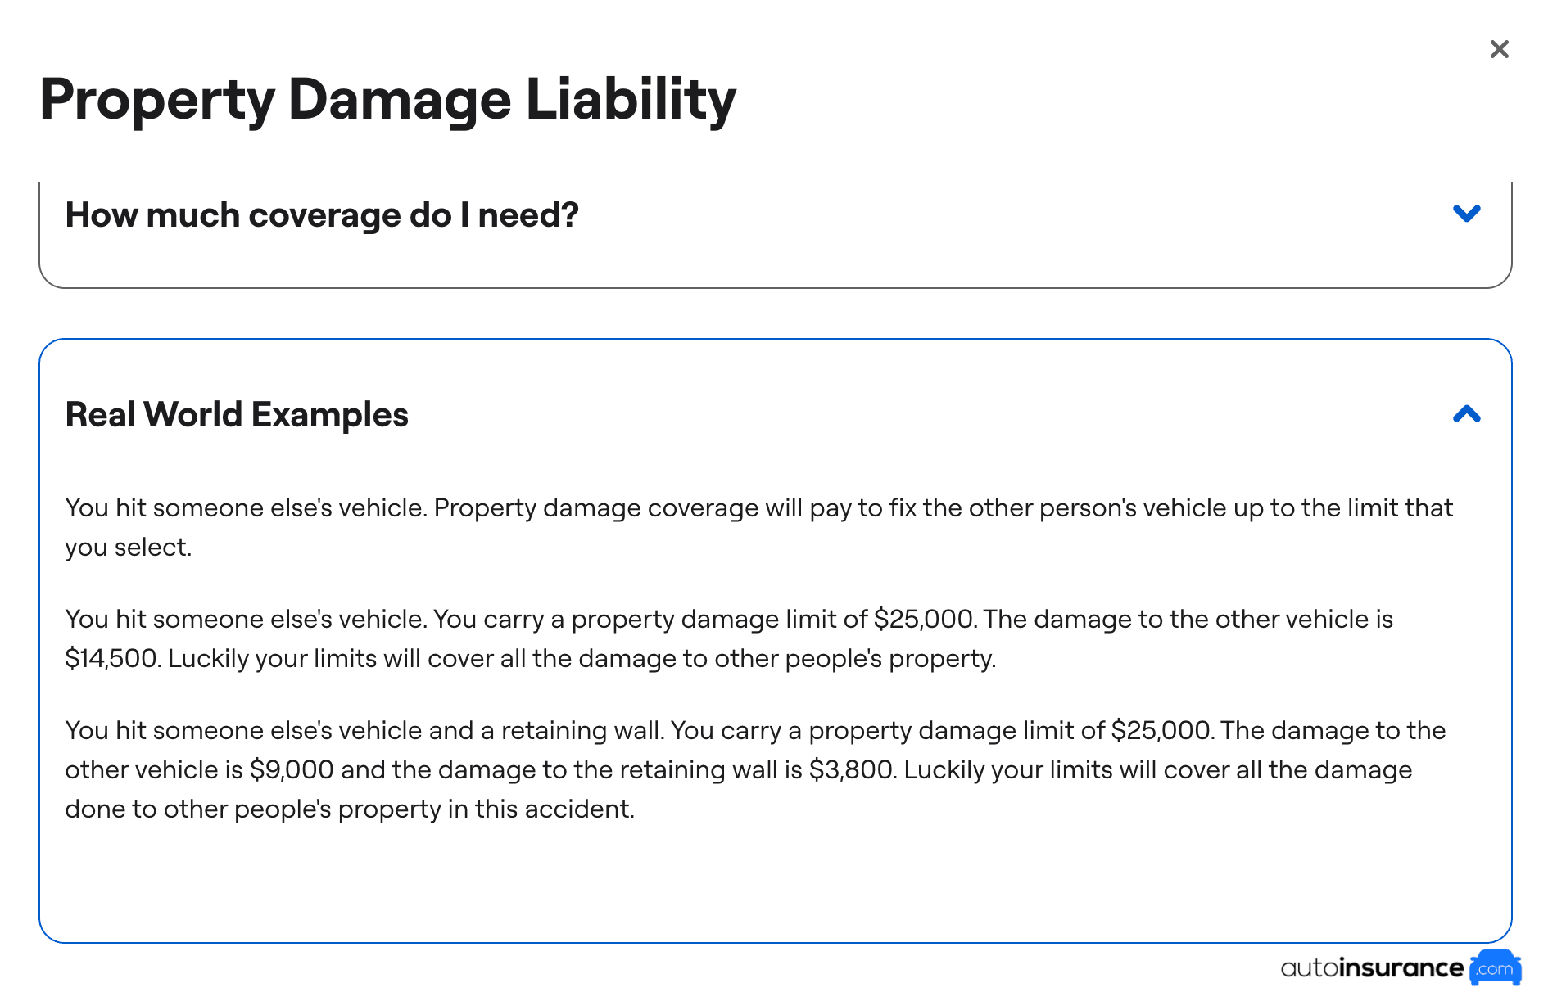Click the "Real World Examples" section heading
The image size is (1548, 992).
click(237, 415)
